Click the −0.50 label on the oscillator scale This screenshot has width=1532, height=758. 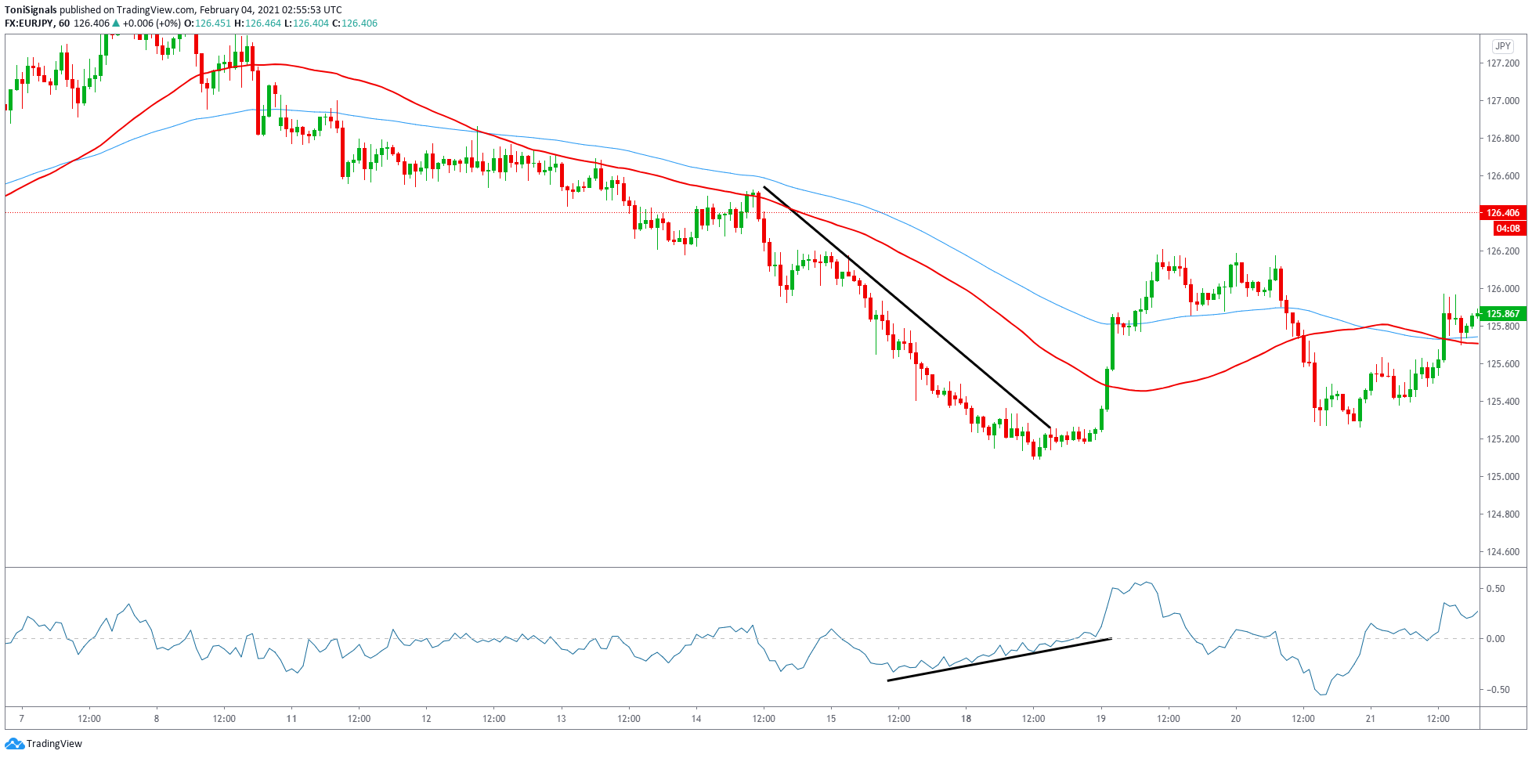pyautogui.click(x=1494, y=690)
